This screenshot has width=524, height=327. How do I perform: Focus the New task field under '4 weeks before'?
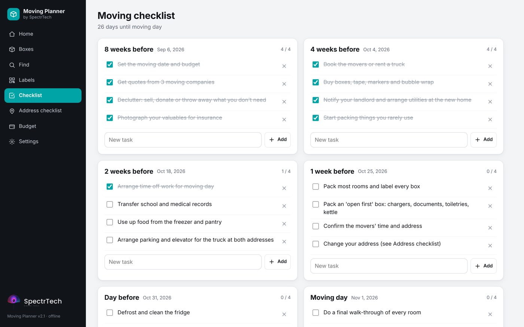coord(389,140)
